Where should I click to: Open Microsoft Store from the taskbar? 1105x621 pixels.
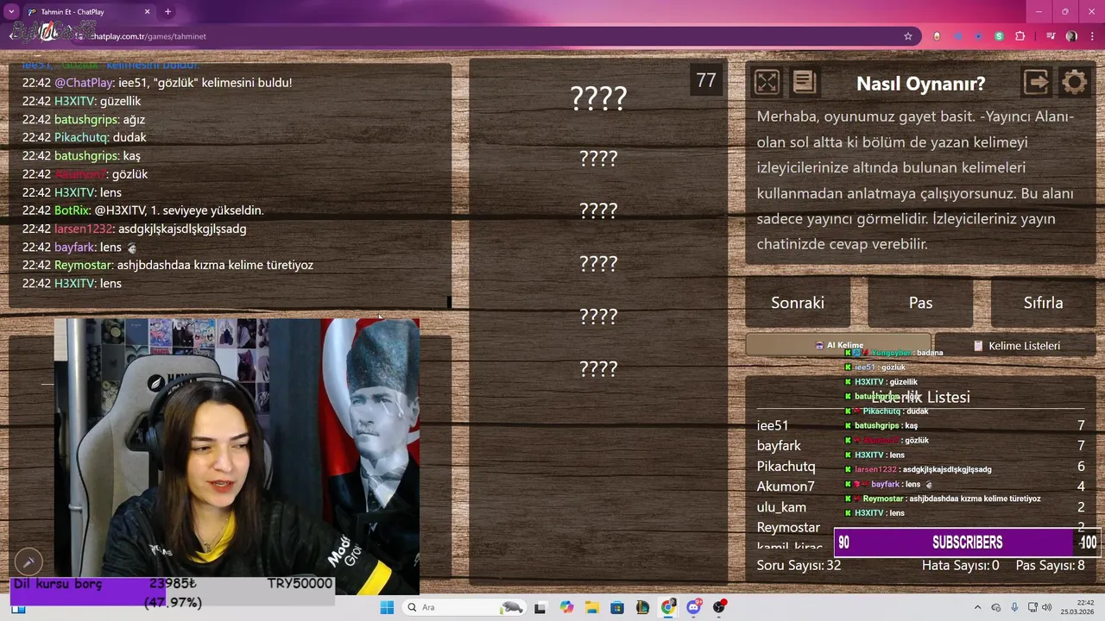[617, 607]
